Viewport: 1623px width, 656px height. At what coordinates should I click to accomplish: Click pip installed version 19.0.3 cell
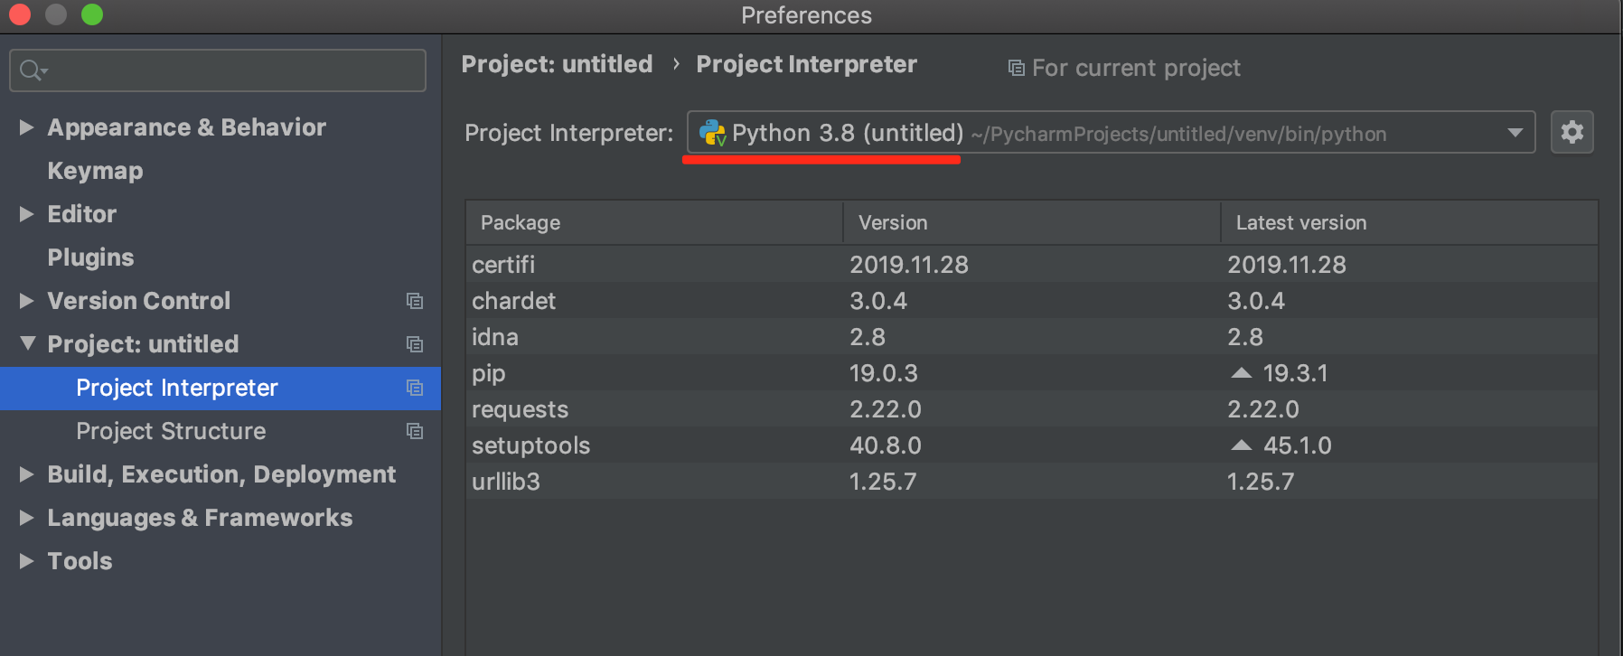[x=884, y=373]
